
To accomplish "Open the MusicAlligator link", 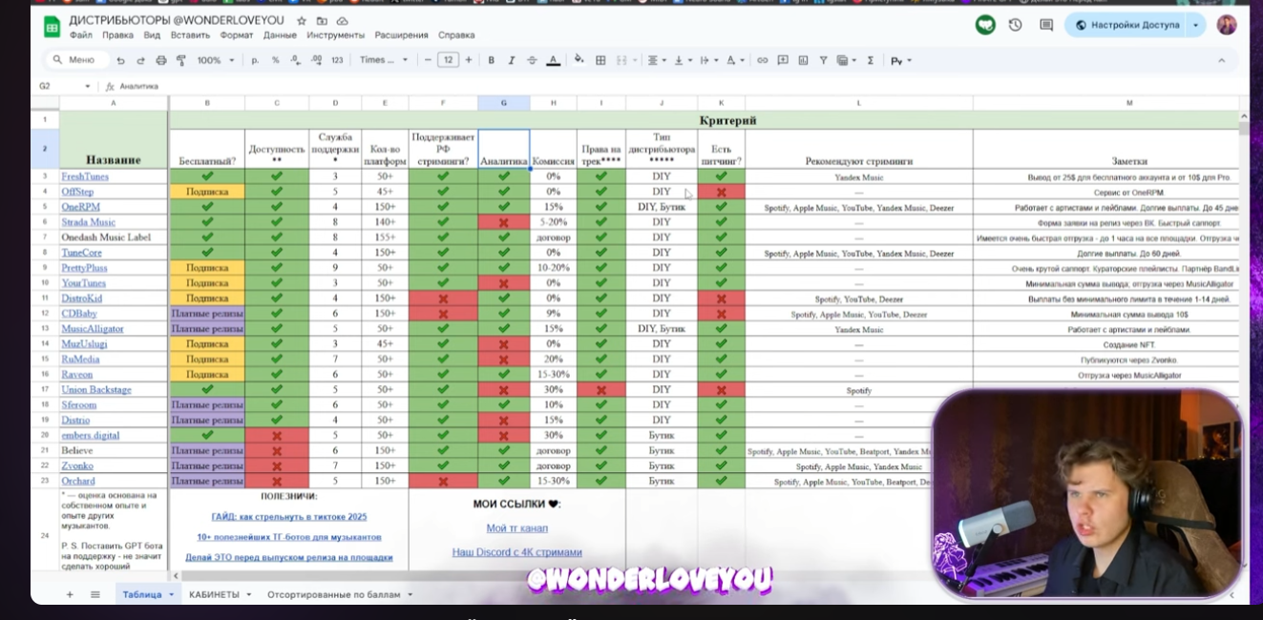I will coord(93,329).
